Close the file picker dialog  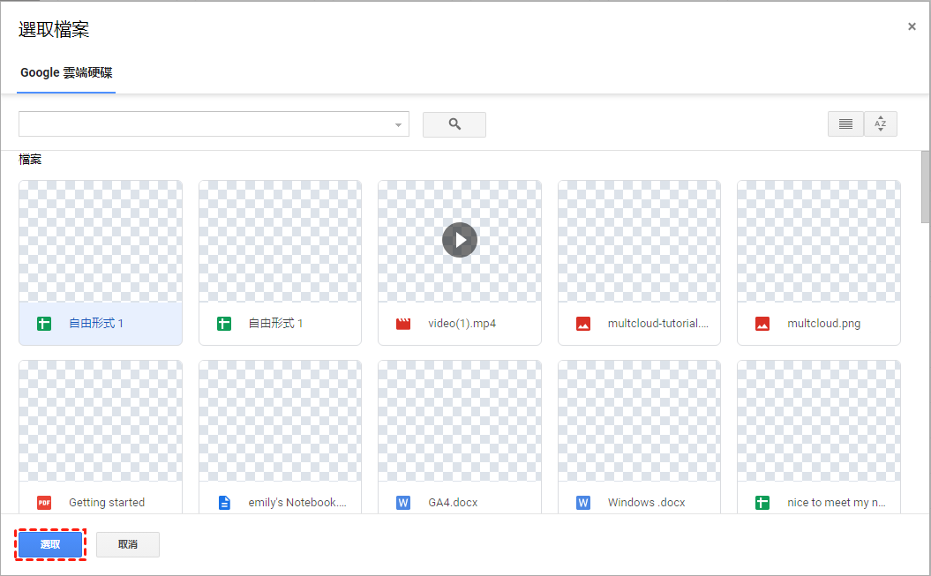(912, 26)
